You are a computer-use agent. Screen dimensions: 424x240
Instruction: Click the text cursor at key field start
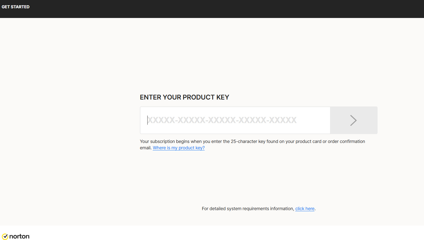coord(147,120)
